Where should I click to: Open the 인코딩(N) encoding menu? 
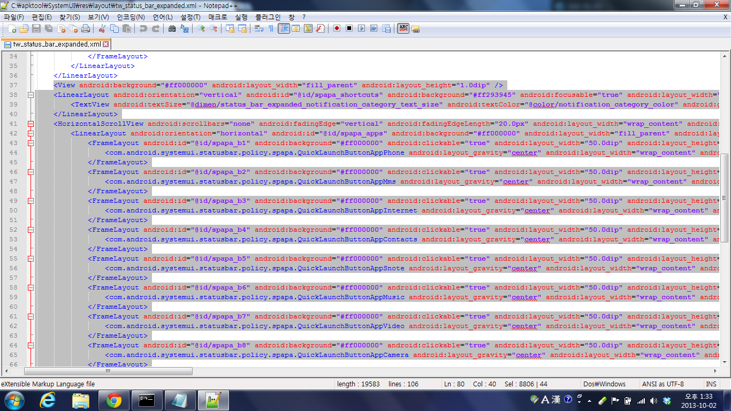point(131,17)
